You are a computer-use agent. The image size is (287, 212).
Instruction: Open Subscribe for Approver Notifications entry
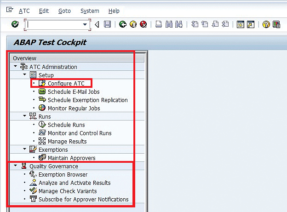(x=84, y=200)
